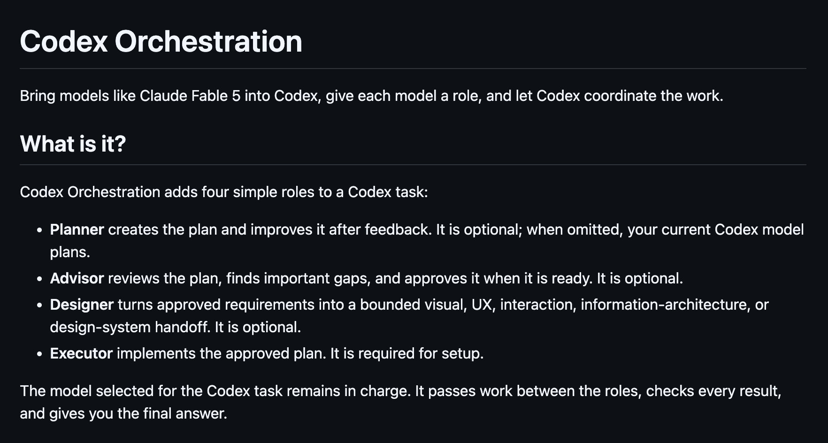Click the bullet before Designer
This screenshot has width=828, height=443.
coord(40,306)
